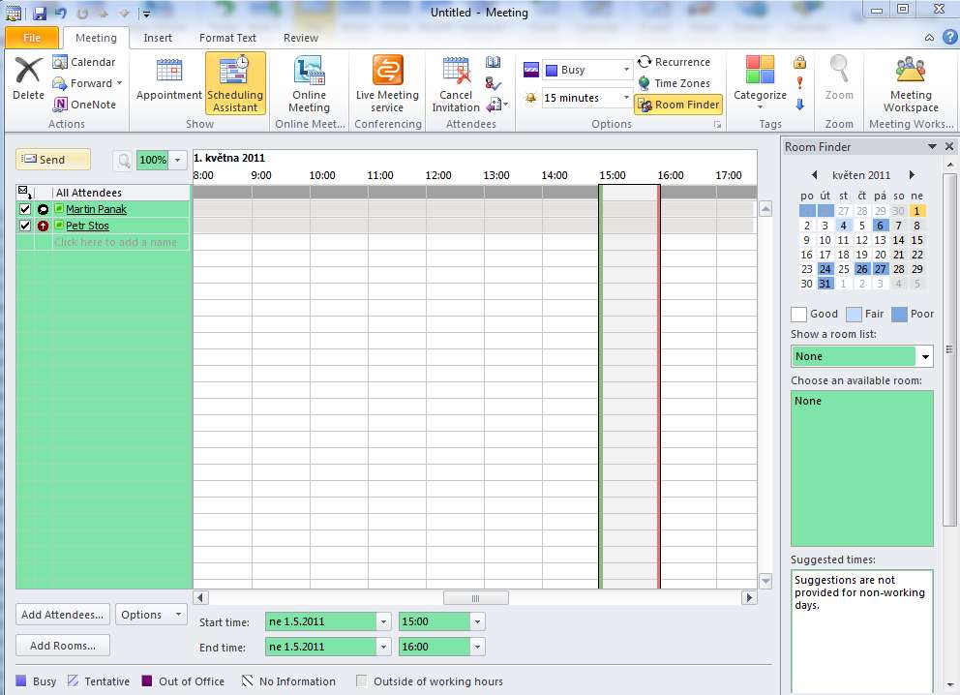This screenshot has width=960, height=695.
Task: Open the Options dropdown below attendee list
Action: [x=151, y=614]
